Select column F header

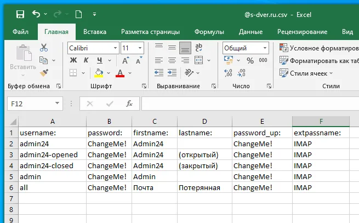[321, 121]
